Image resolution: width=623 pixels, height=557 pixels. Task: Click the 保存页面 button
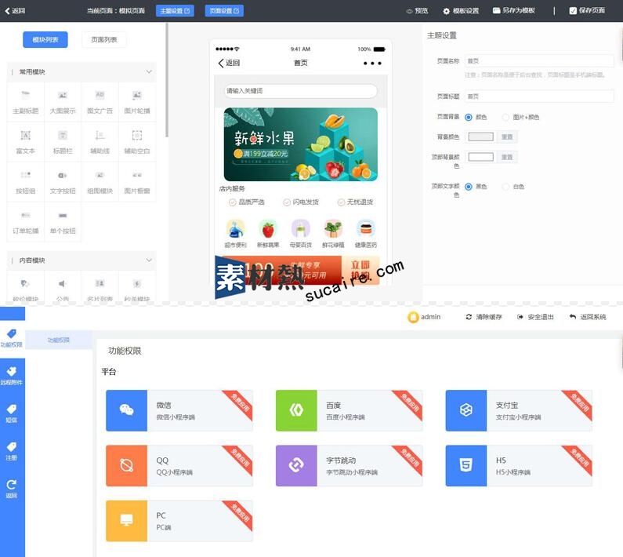pyautogui.click(x=587, y=11)
